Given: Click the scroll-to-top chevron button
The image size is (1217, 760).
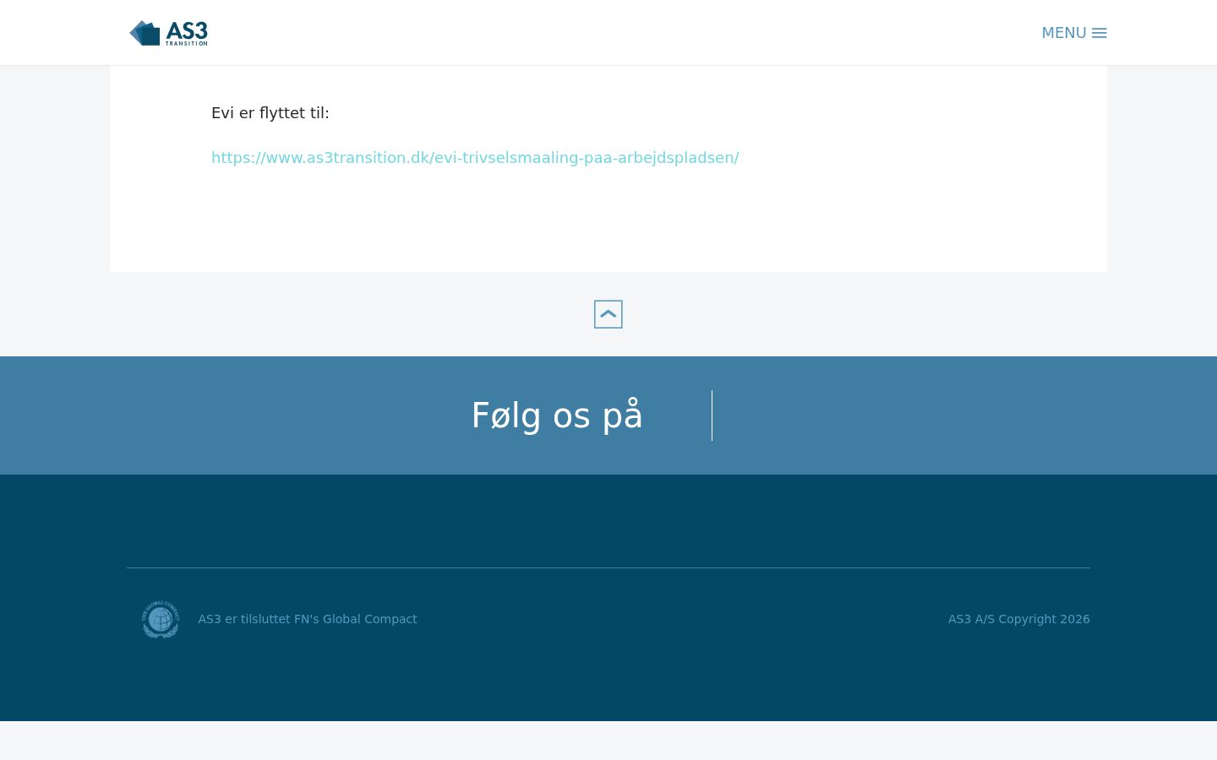Looking at the screenshot, I should coord(608,314).
